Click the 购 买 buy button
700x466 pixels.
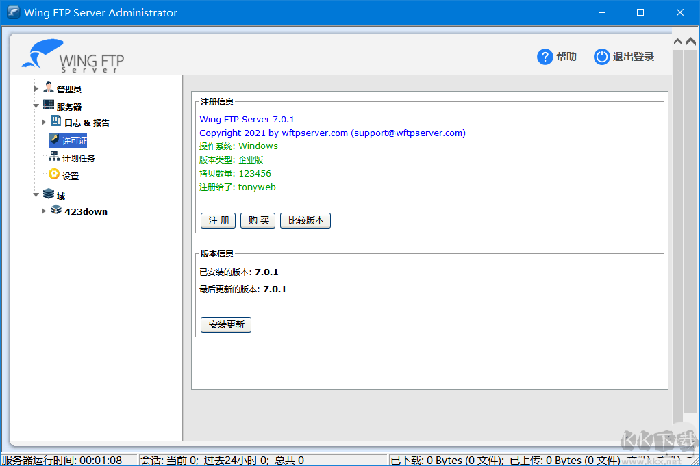pos(258,220)
